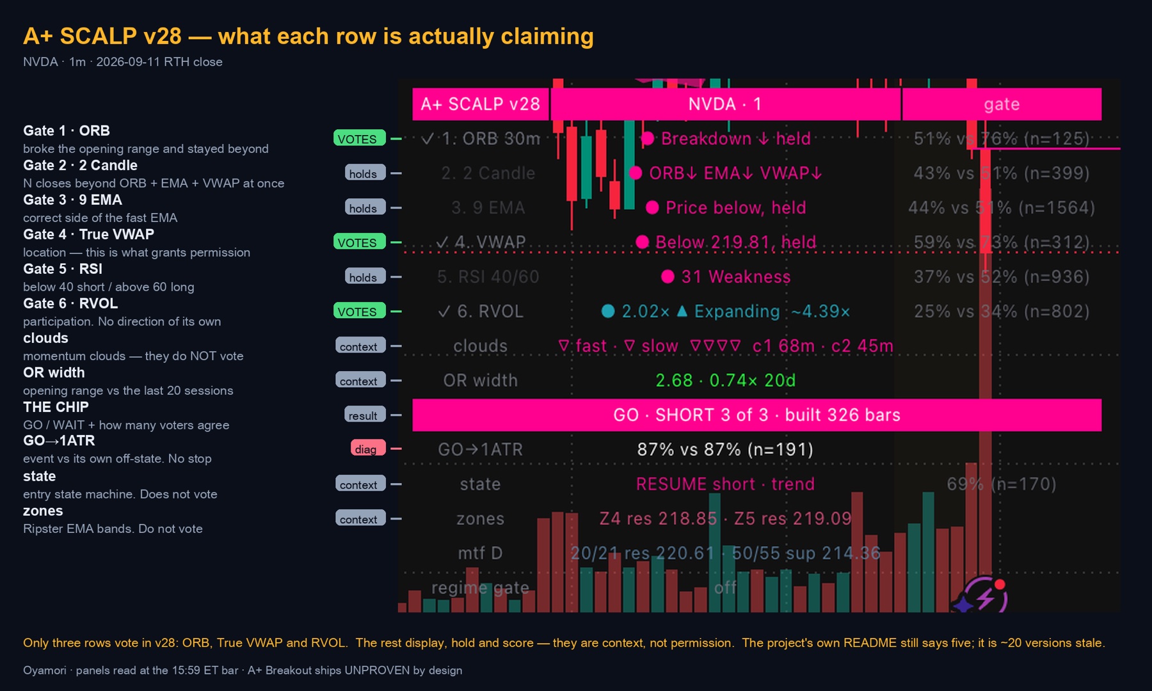
Task: Select the gate value ending "(n=802)"
Action: pyautogui.click(x=1002, y=311)
